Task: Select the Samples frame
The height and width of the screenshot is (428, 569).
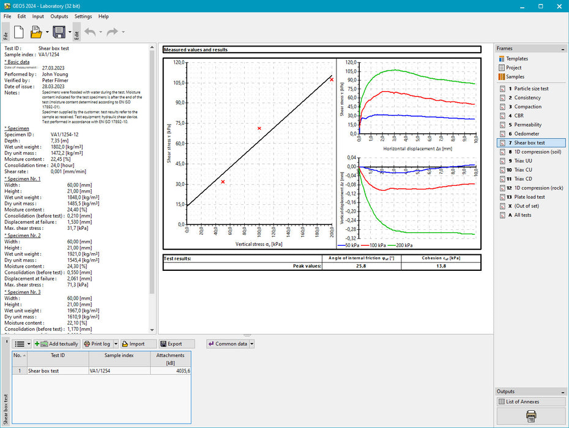Action: 515,77
